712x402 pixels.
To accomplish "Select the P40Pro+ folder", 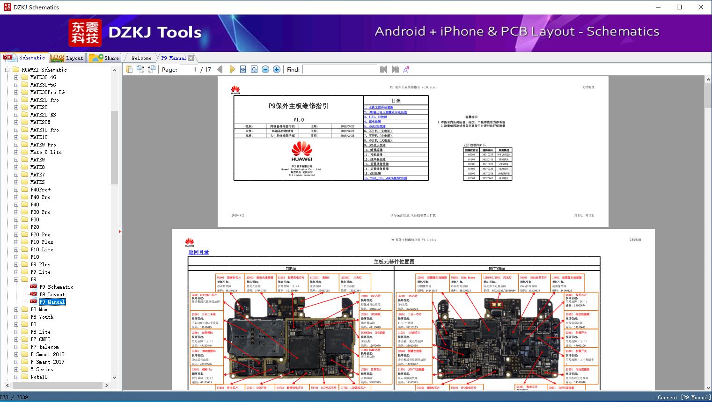I will pyautogui.click(x=40, y=190).
